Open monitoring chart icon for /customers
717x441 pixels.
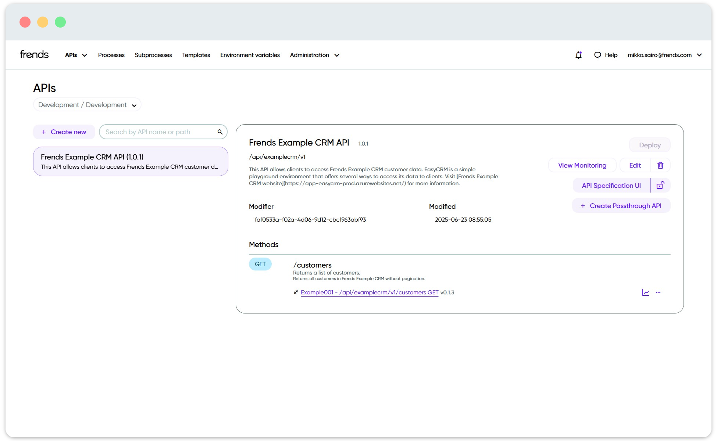point(645,293)
